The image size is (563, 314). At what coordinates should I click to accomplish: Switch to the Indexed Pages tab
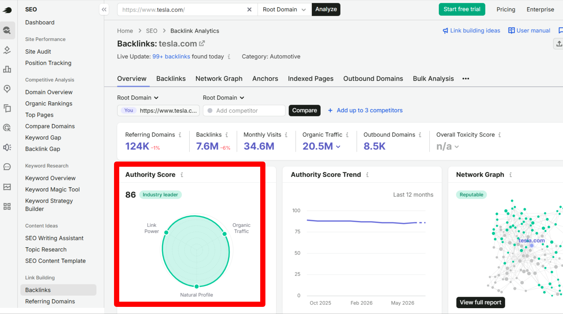coord(311,78)
